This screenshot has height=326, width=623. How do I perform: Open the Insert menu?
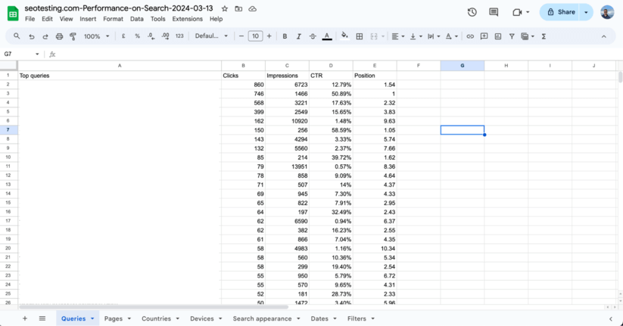click(88, 19)
